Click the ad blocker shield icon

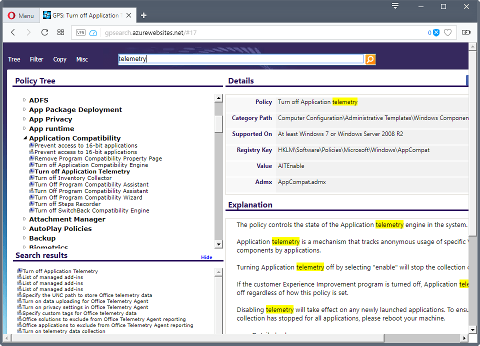436,33
